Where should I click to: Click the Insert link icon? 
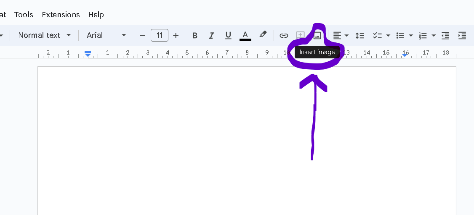point(284,36)
